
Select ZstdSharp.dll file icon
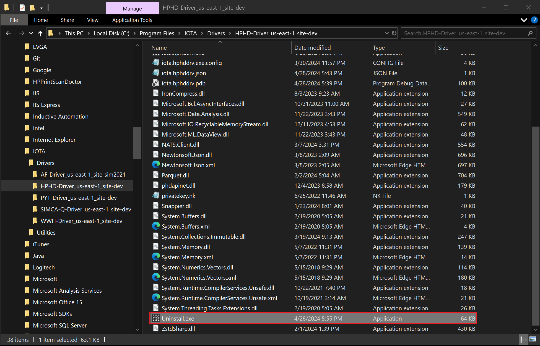pos(156,328)
